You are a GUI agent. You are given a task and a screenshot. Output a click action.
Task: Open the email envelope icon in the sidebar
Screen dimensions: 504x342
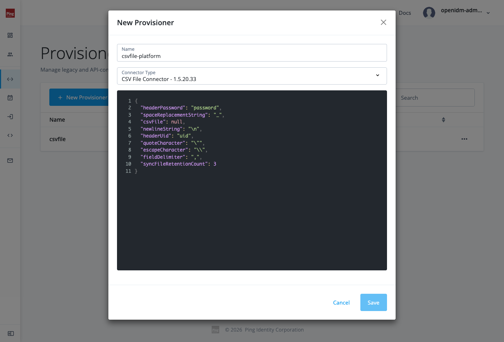click(x=10, y=161)
